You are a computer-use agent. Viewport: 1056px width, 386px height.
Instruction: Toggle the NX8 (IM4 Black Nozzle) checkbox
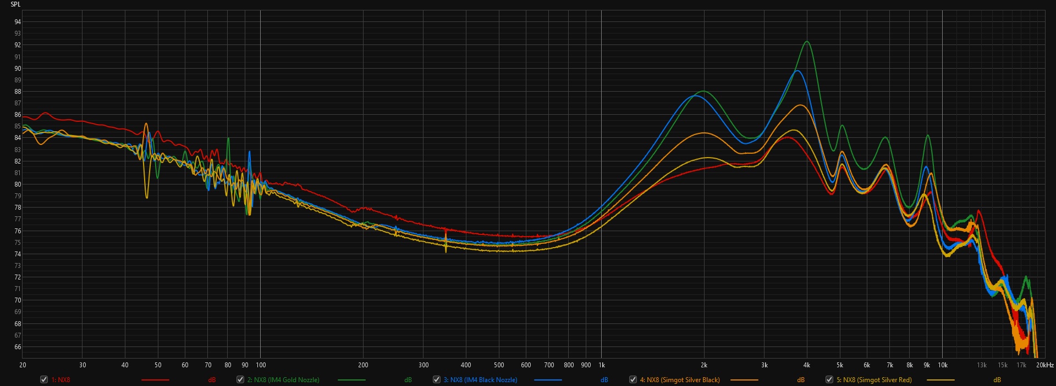pyautogui.click(x=437, y=379)
